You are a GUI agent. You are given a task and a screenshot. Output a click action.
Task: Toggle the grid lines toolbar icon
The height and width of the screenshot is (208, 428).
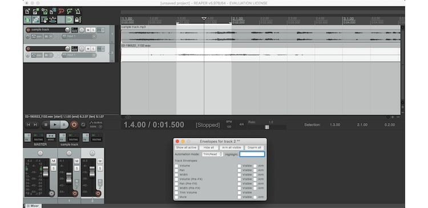(x=62, y=19)
